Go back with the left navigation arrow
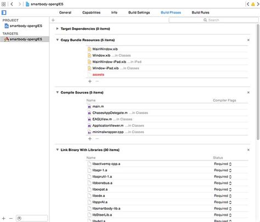Viewport: 260px width, 222px height. tap(12, 4)
